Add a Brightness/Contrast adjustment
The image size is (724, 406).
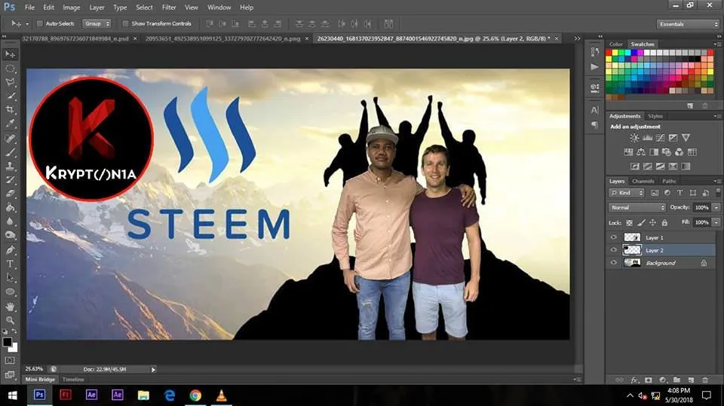(x=634, y=138)
